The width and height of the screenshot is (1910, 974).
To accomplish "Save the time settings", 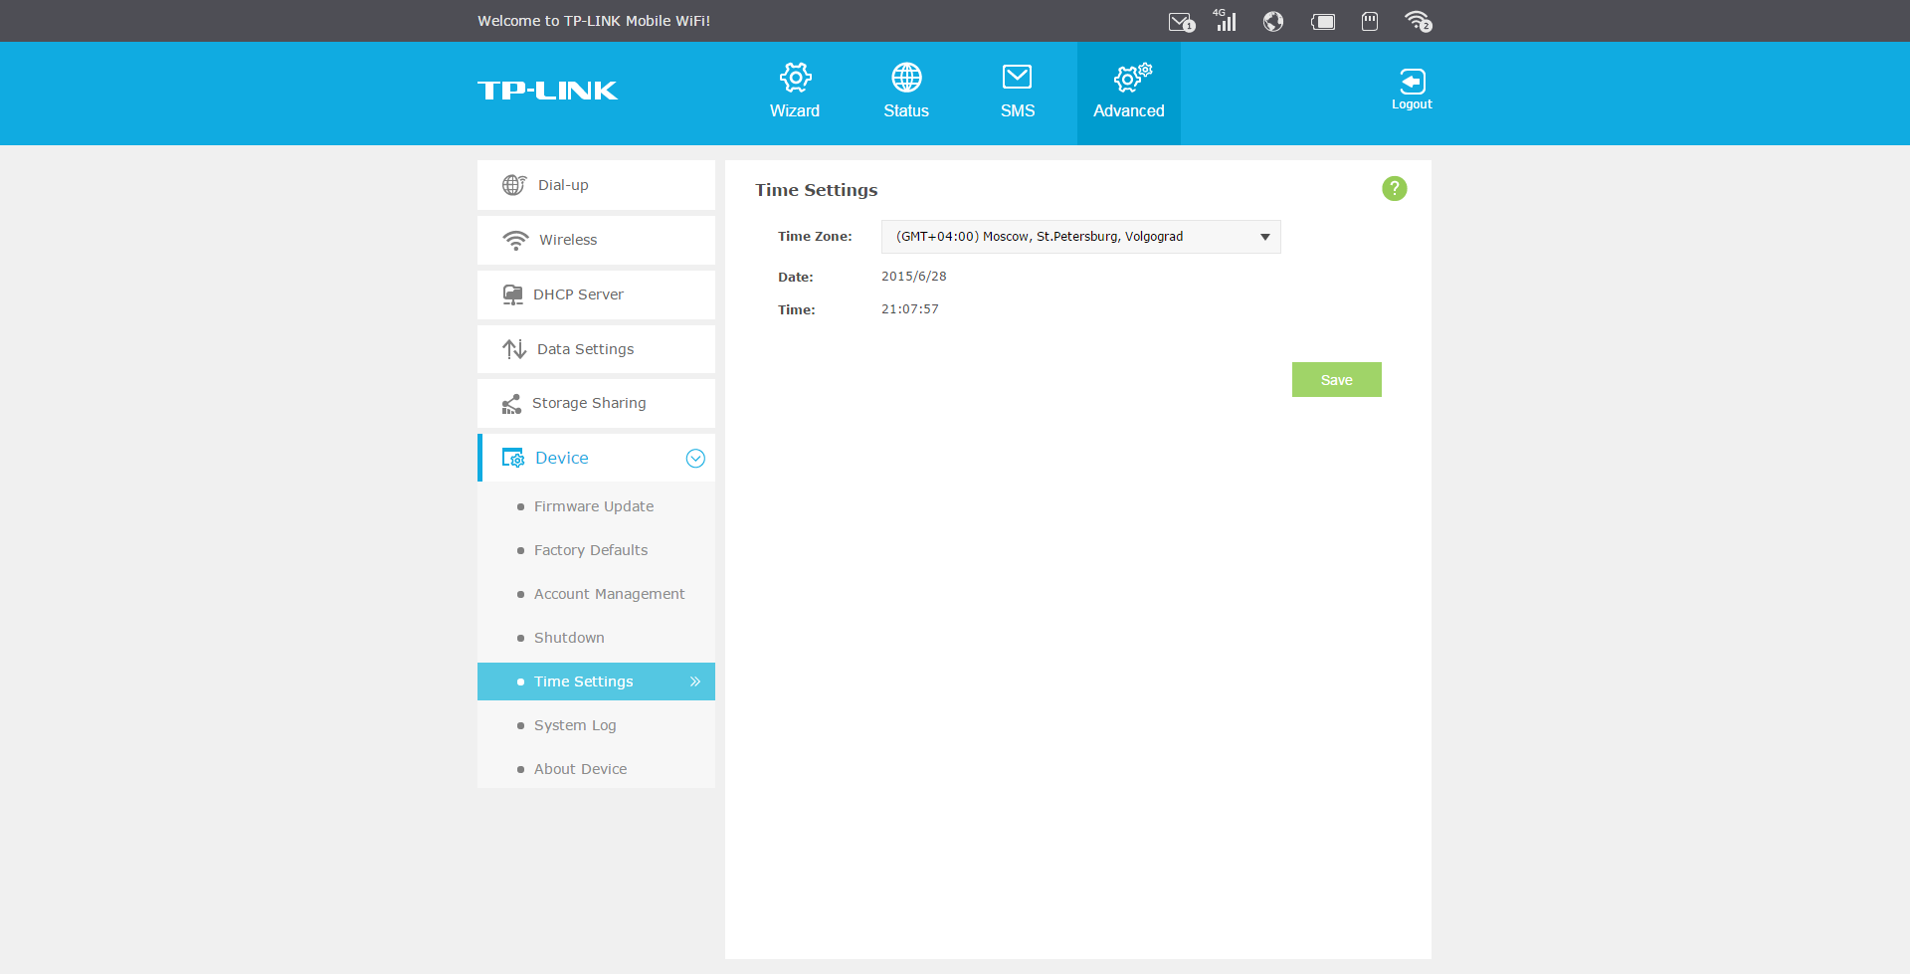I will [x=1337, y=380].
